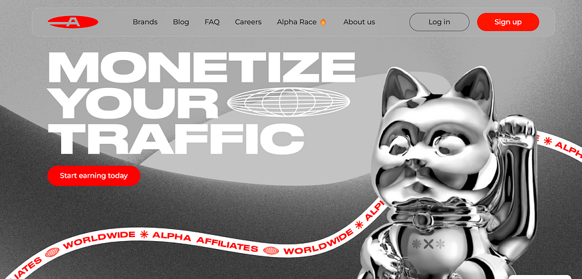The width and height of the screenshot is (582, 279).
Task: Visit the Careers page
Action: coord(248,22)
